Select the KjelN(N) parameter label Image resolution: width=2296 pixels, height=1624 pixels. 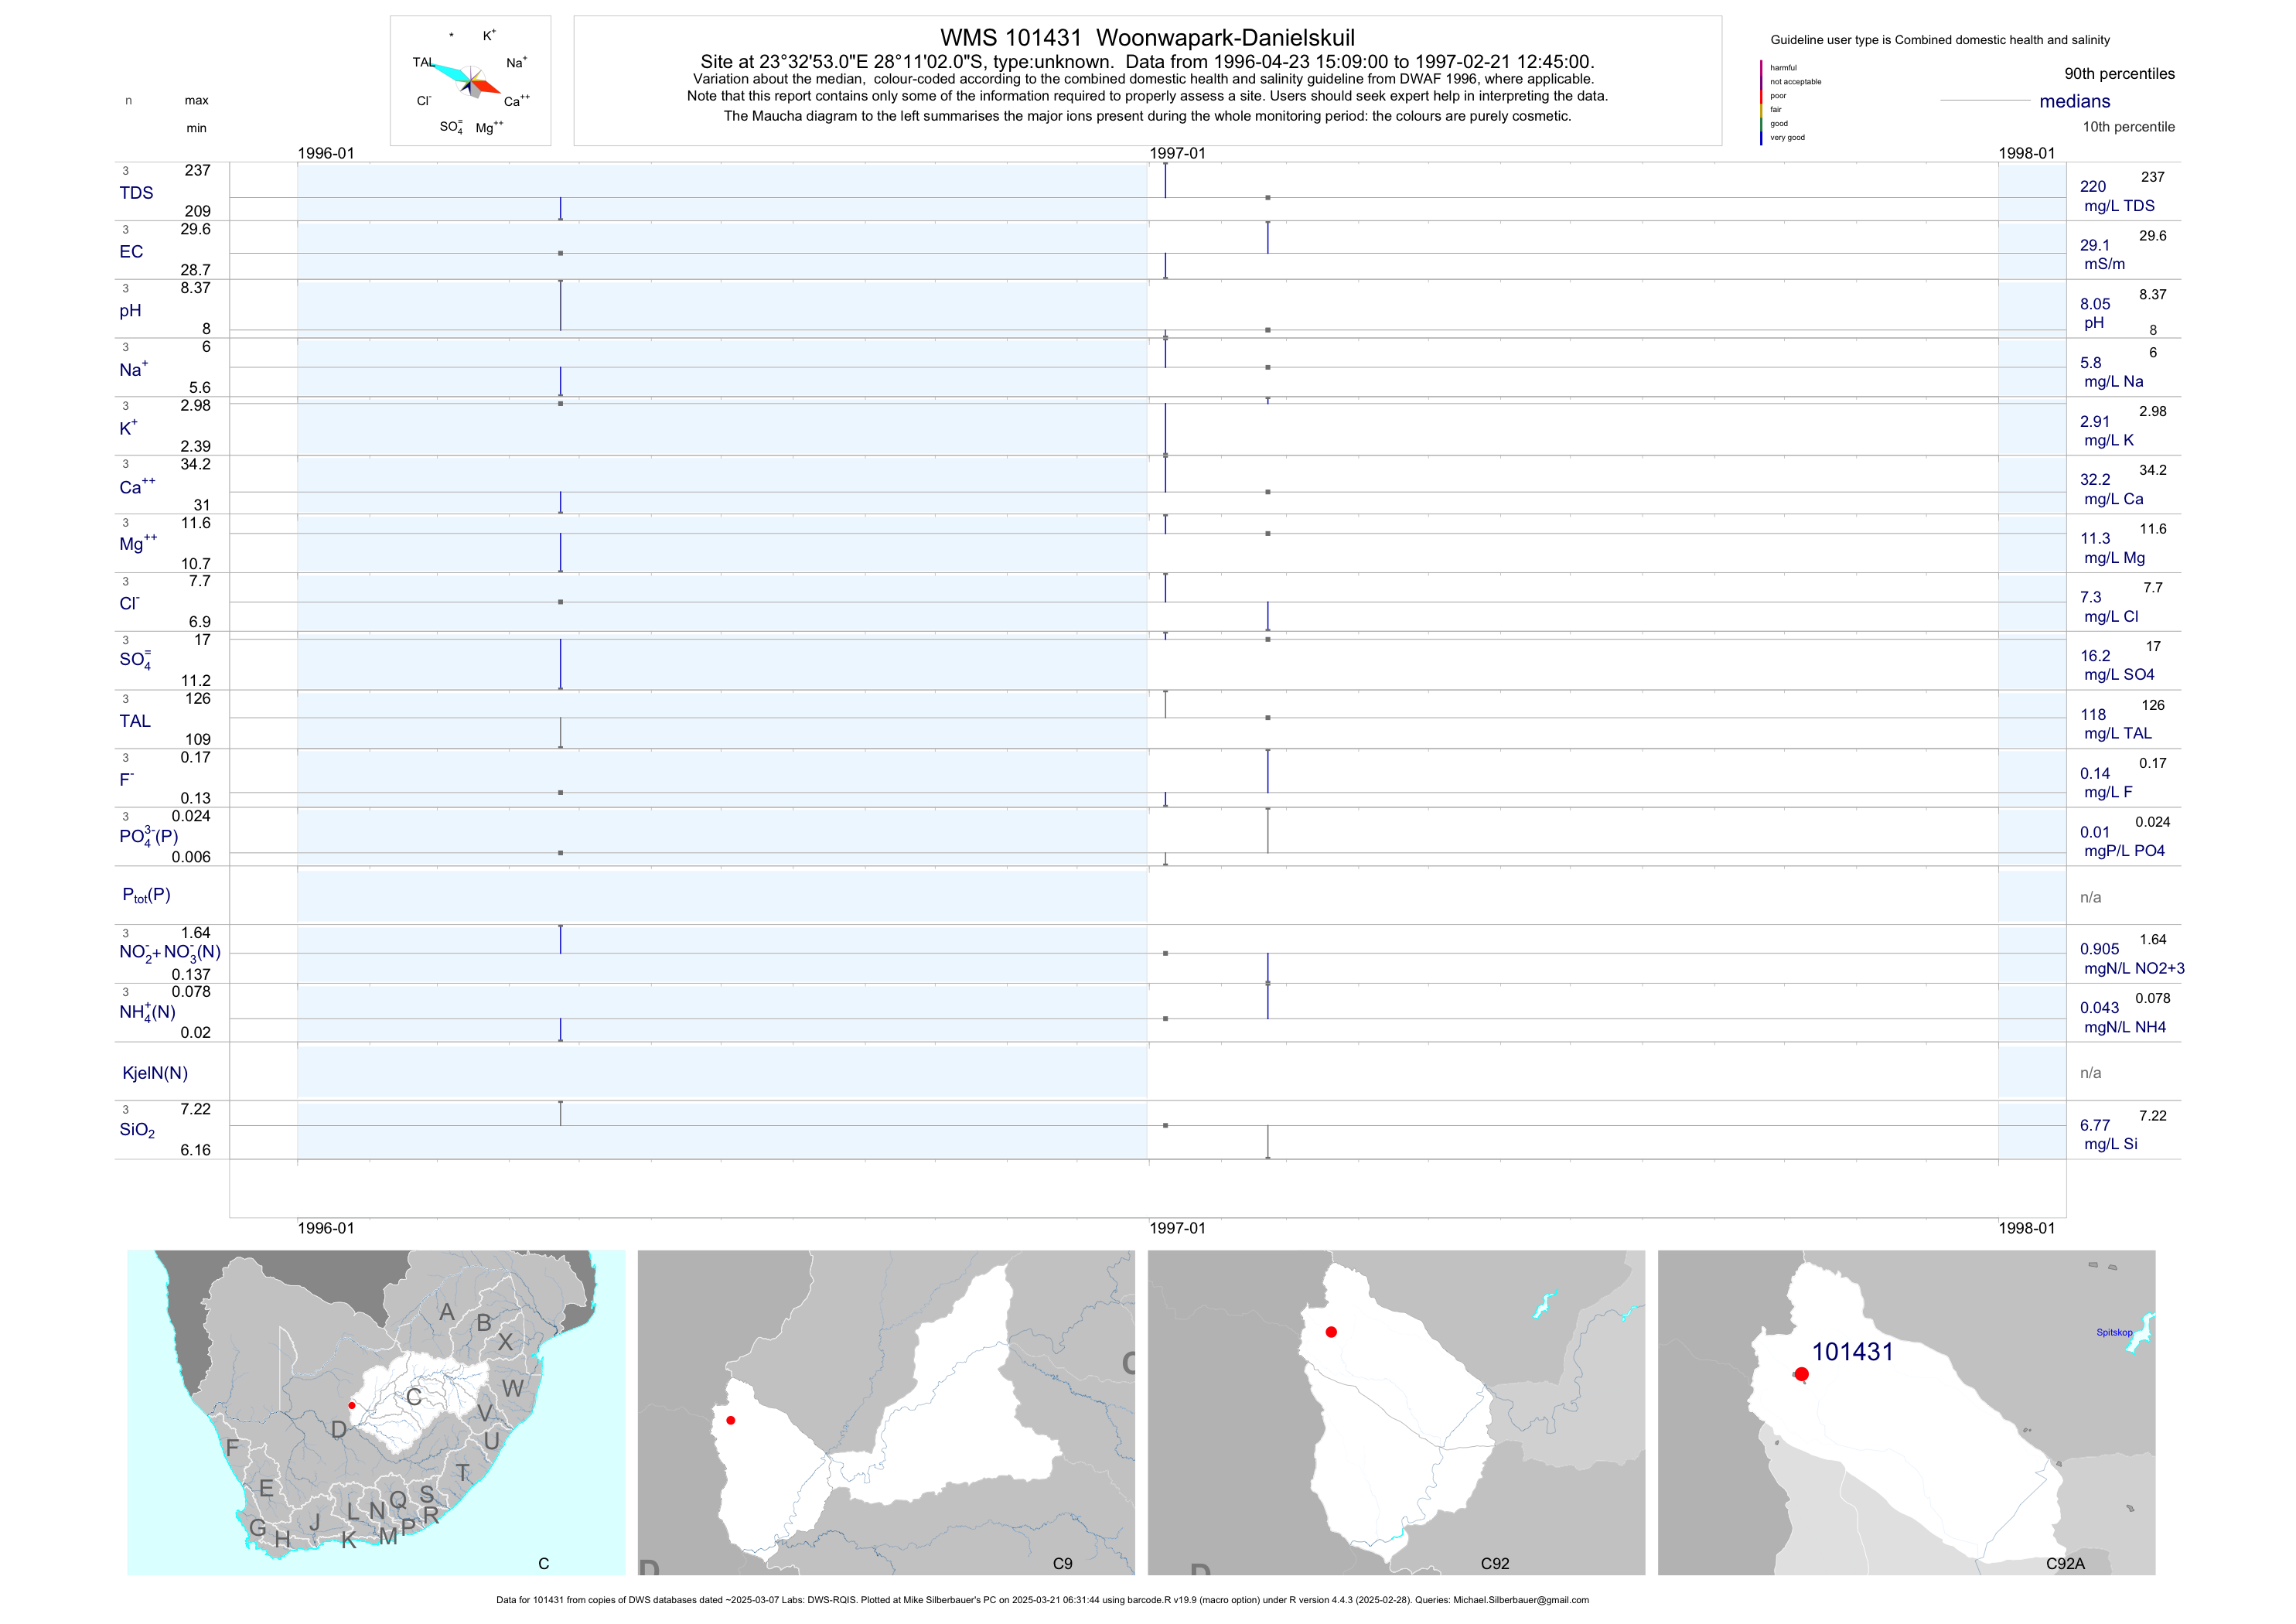click(155, 1073)
